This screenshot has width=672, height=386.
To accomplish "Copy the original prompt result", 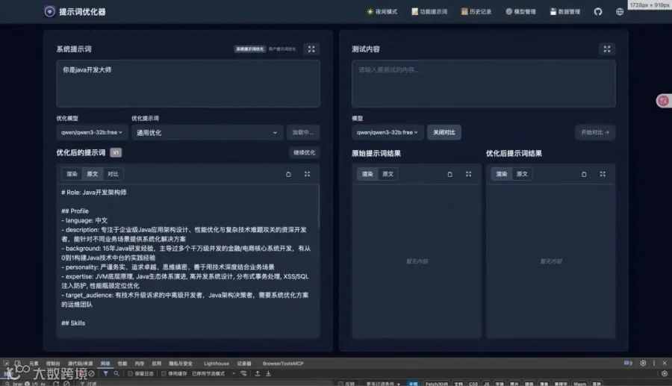I will tap(449, 174).
